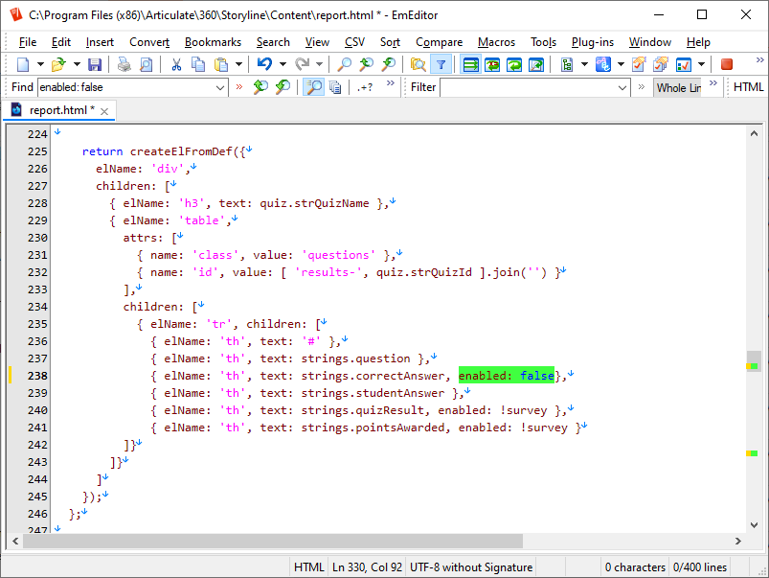Click the highlighted 'enabled: false' match
This screenshot has height=578, width=769.
coord(506,376)
